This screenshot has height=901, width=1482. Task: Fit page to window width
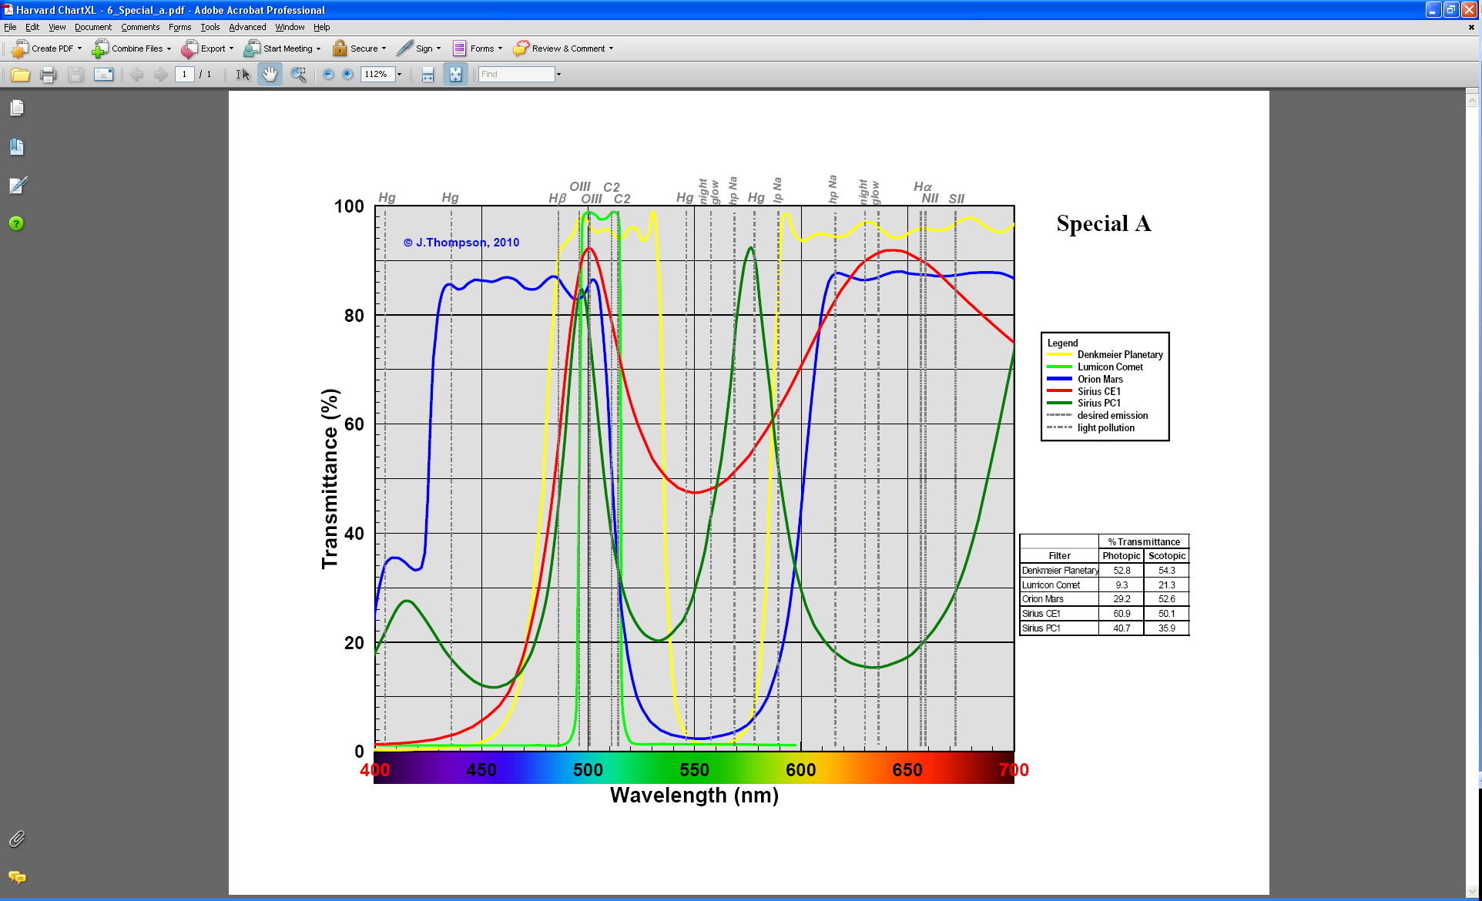click(x=427, y=75)
